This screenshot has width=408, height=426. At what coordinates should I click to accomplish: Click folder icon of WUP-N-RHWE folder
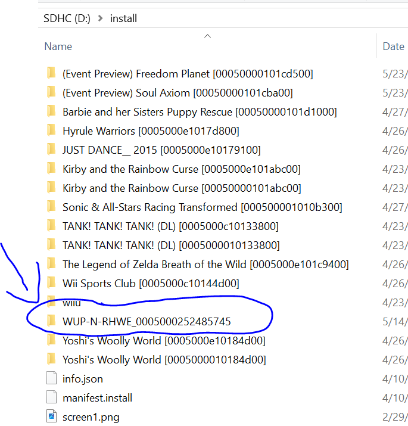(x=51, y=321)
